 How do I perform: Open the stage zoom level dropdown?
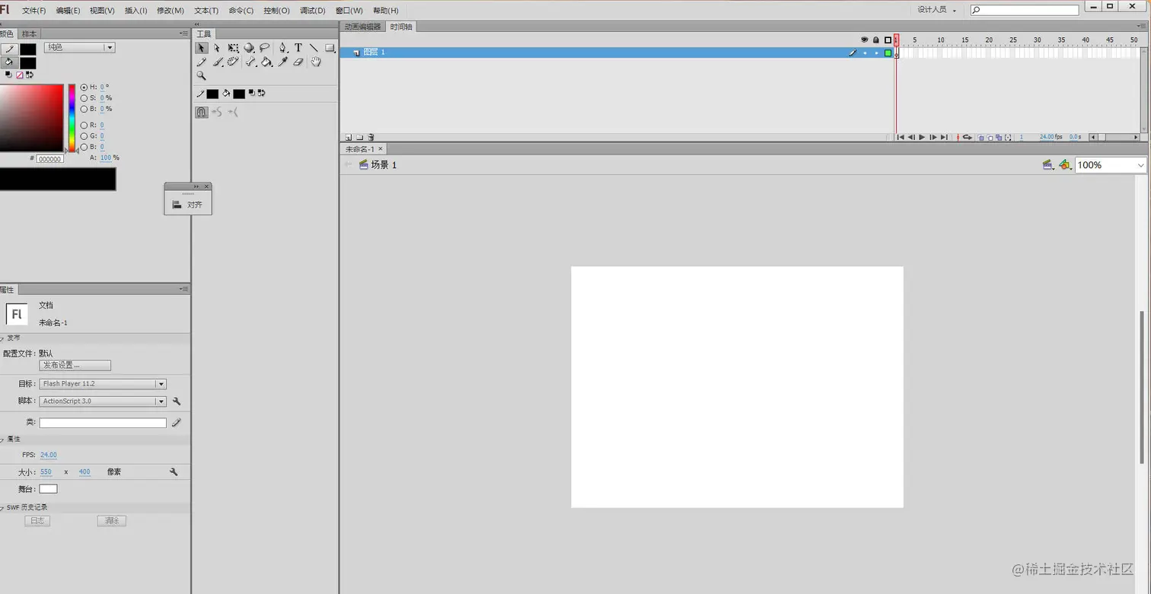(1140, 164)
